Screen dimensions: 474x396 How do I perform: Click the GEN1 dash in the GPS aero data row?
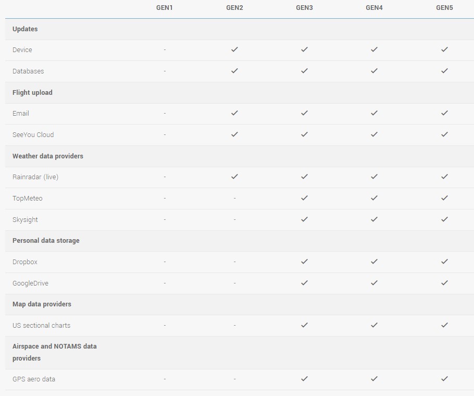point(165,379)
